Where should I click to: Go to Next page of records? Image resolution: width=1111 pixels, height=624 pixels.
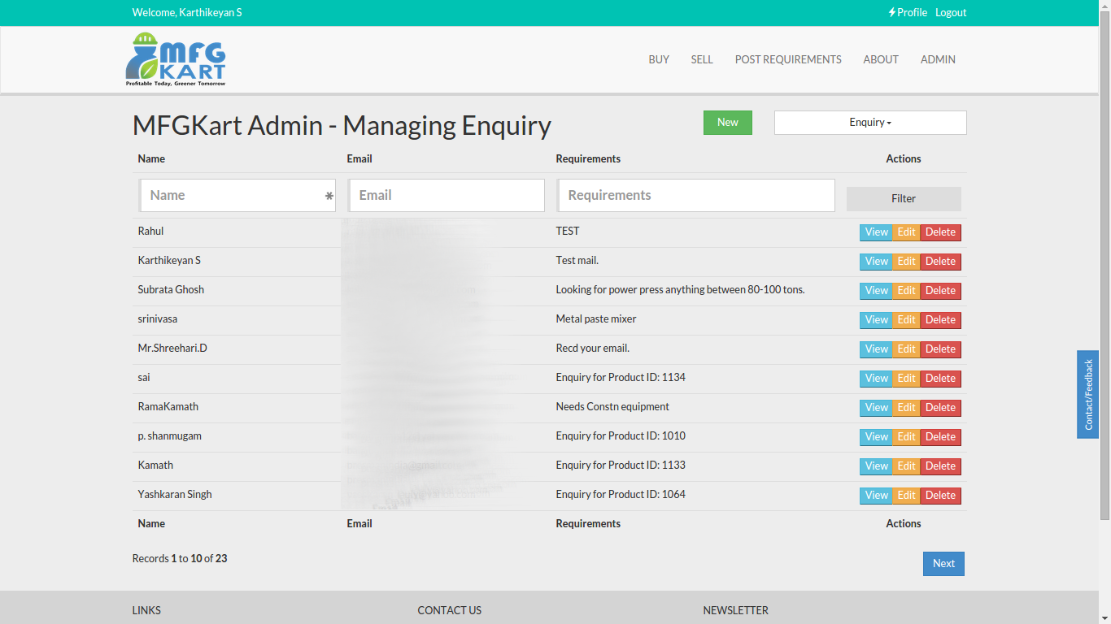click(x=943, y=564)
